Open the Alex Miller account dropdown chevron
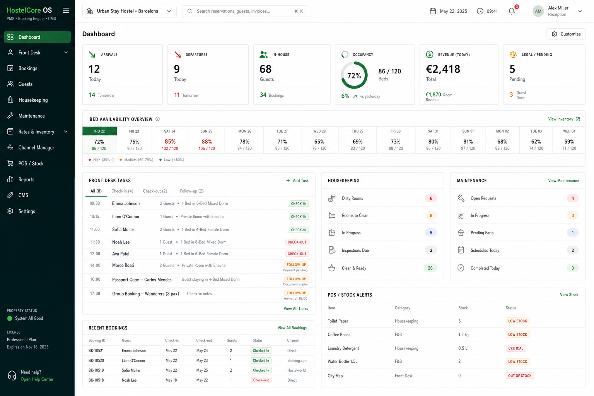The height and width of the screenshot is (396, 594). (580, 11)
